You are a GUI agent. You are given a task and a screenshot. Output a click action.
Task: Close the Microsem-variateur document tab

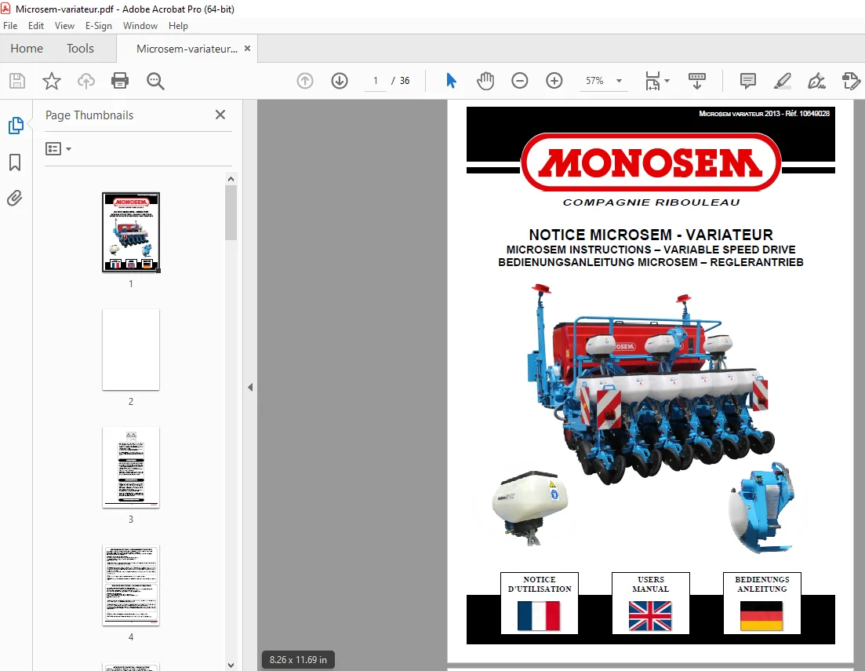(247, 49)
